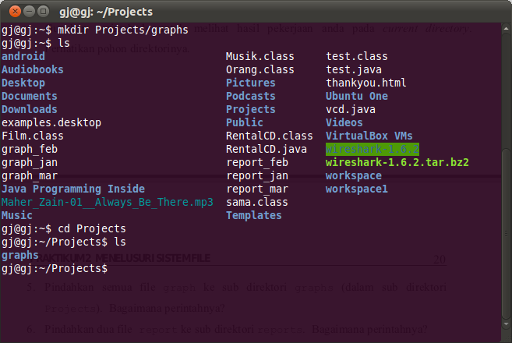Viewport: 512px width, 343px height.
Task: Click the scrollbar up arrow
Action: click(506, 29)
